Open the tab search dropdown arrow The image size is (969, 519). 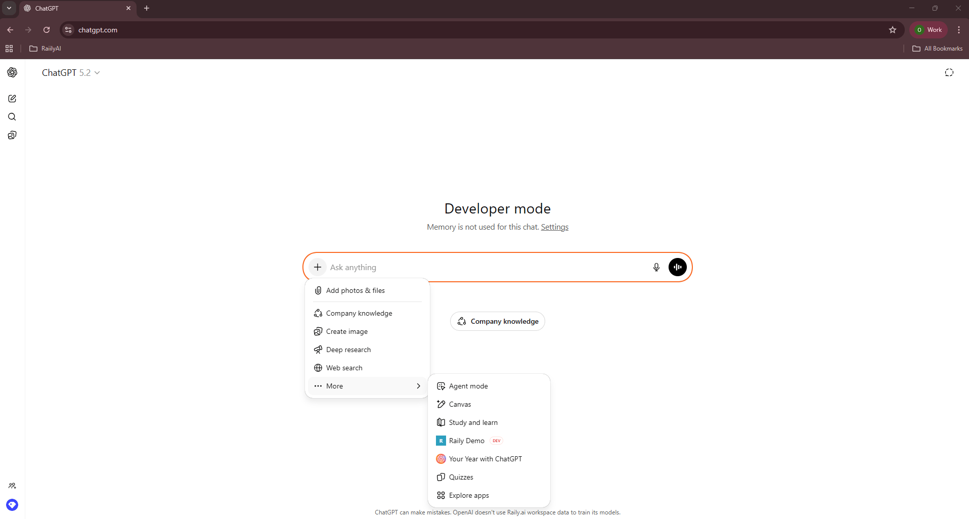click(x=9, y=8)
